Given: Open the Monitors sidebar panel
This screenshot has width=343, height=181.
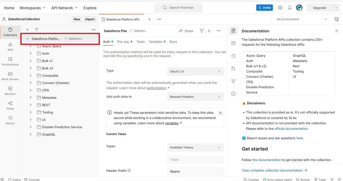Looking at the screenshot, I should (10, 91).
